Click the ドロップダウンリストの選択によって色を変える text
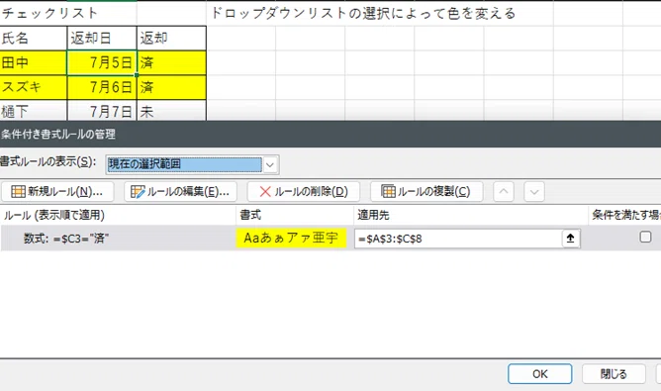The width and height of the screenshot is (661, 391). (363, 13)
